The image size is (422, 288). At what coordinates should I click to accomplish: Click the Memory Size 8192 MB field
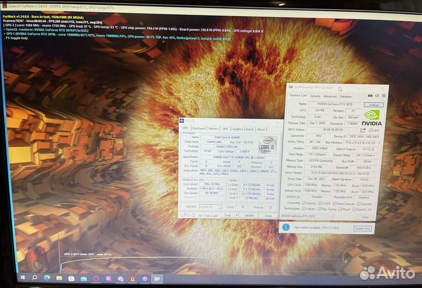click(316, 167)
